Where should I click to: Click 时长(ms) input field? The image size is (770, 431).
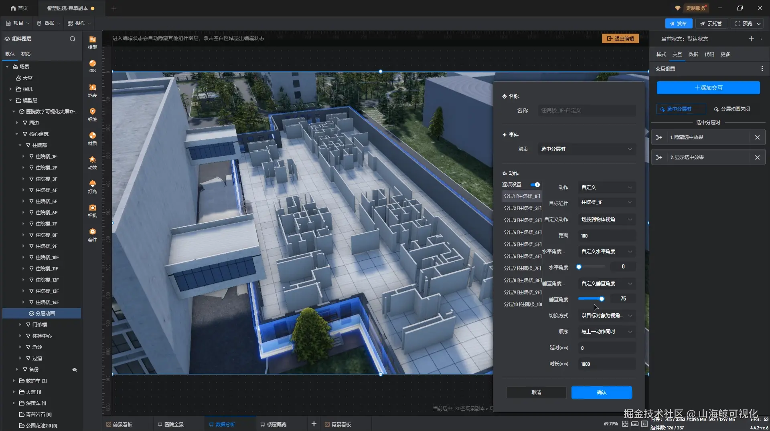[607, 364]
